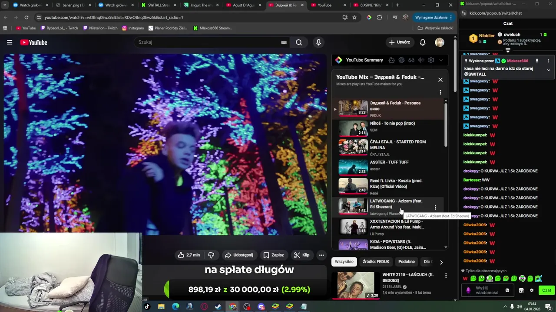Open YouTube Summary settings gear
The image size is (556, 312).
point(431,60)
